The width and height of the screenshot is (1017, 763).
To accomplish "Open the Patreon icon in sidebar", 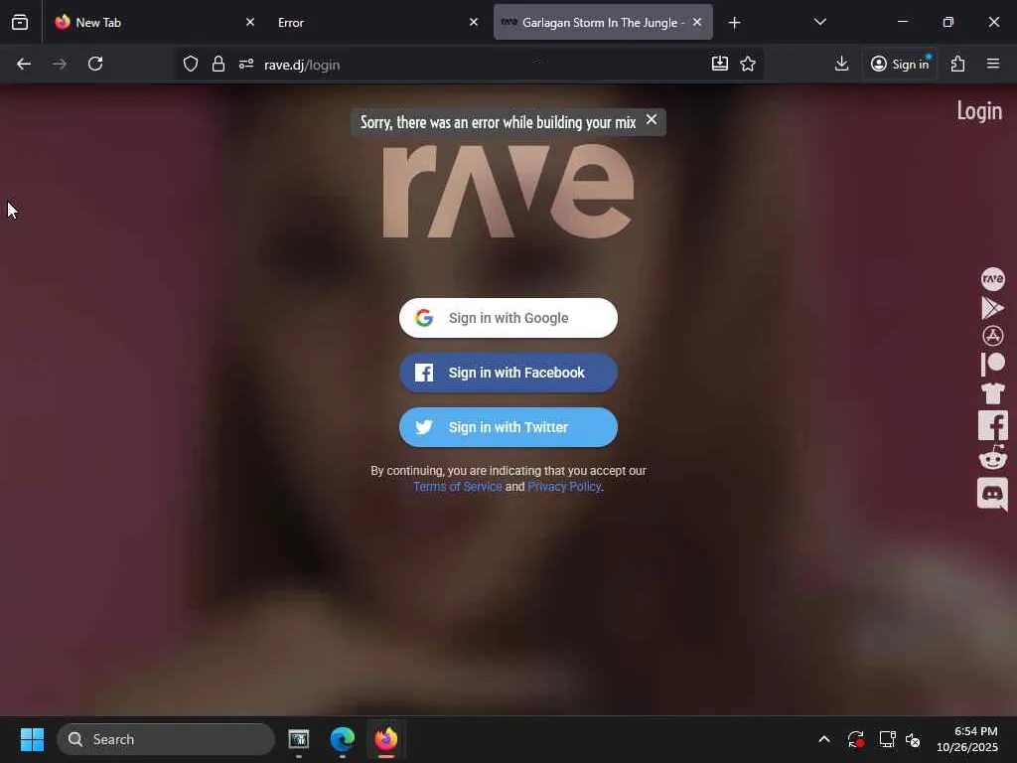I will (992, 364).
